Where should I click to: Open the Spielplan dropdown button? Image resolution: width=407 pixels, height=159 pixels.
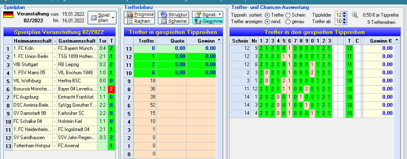coord(102,17)
